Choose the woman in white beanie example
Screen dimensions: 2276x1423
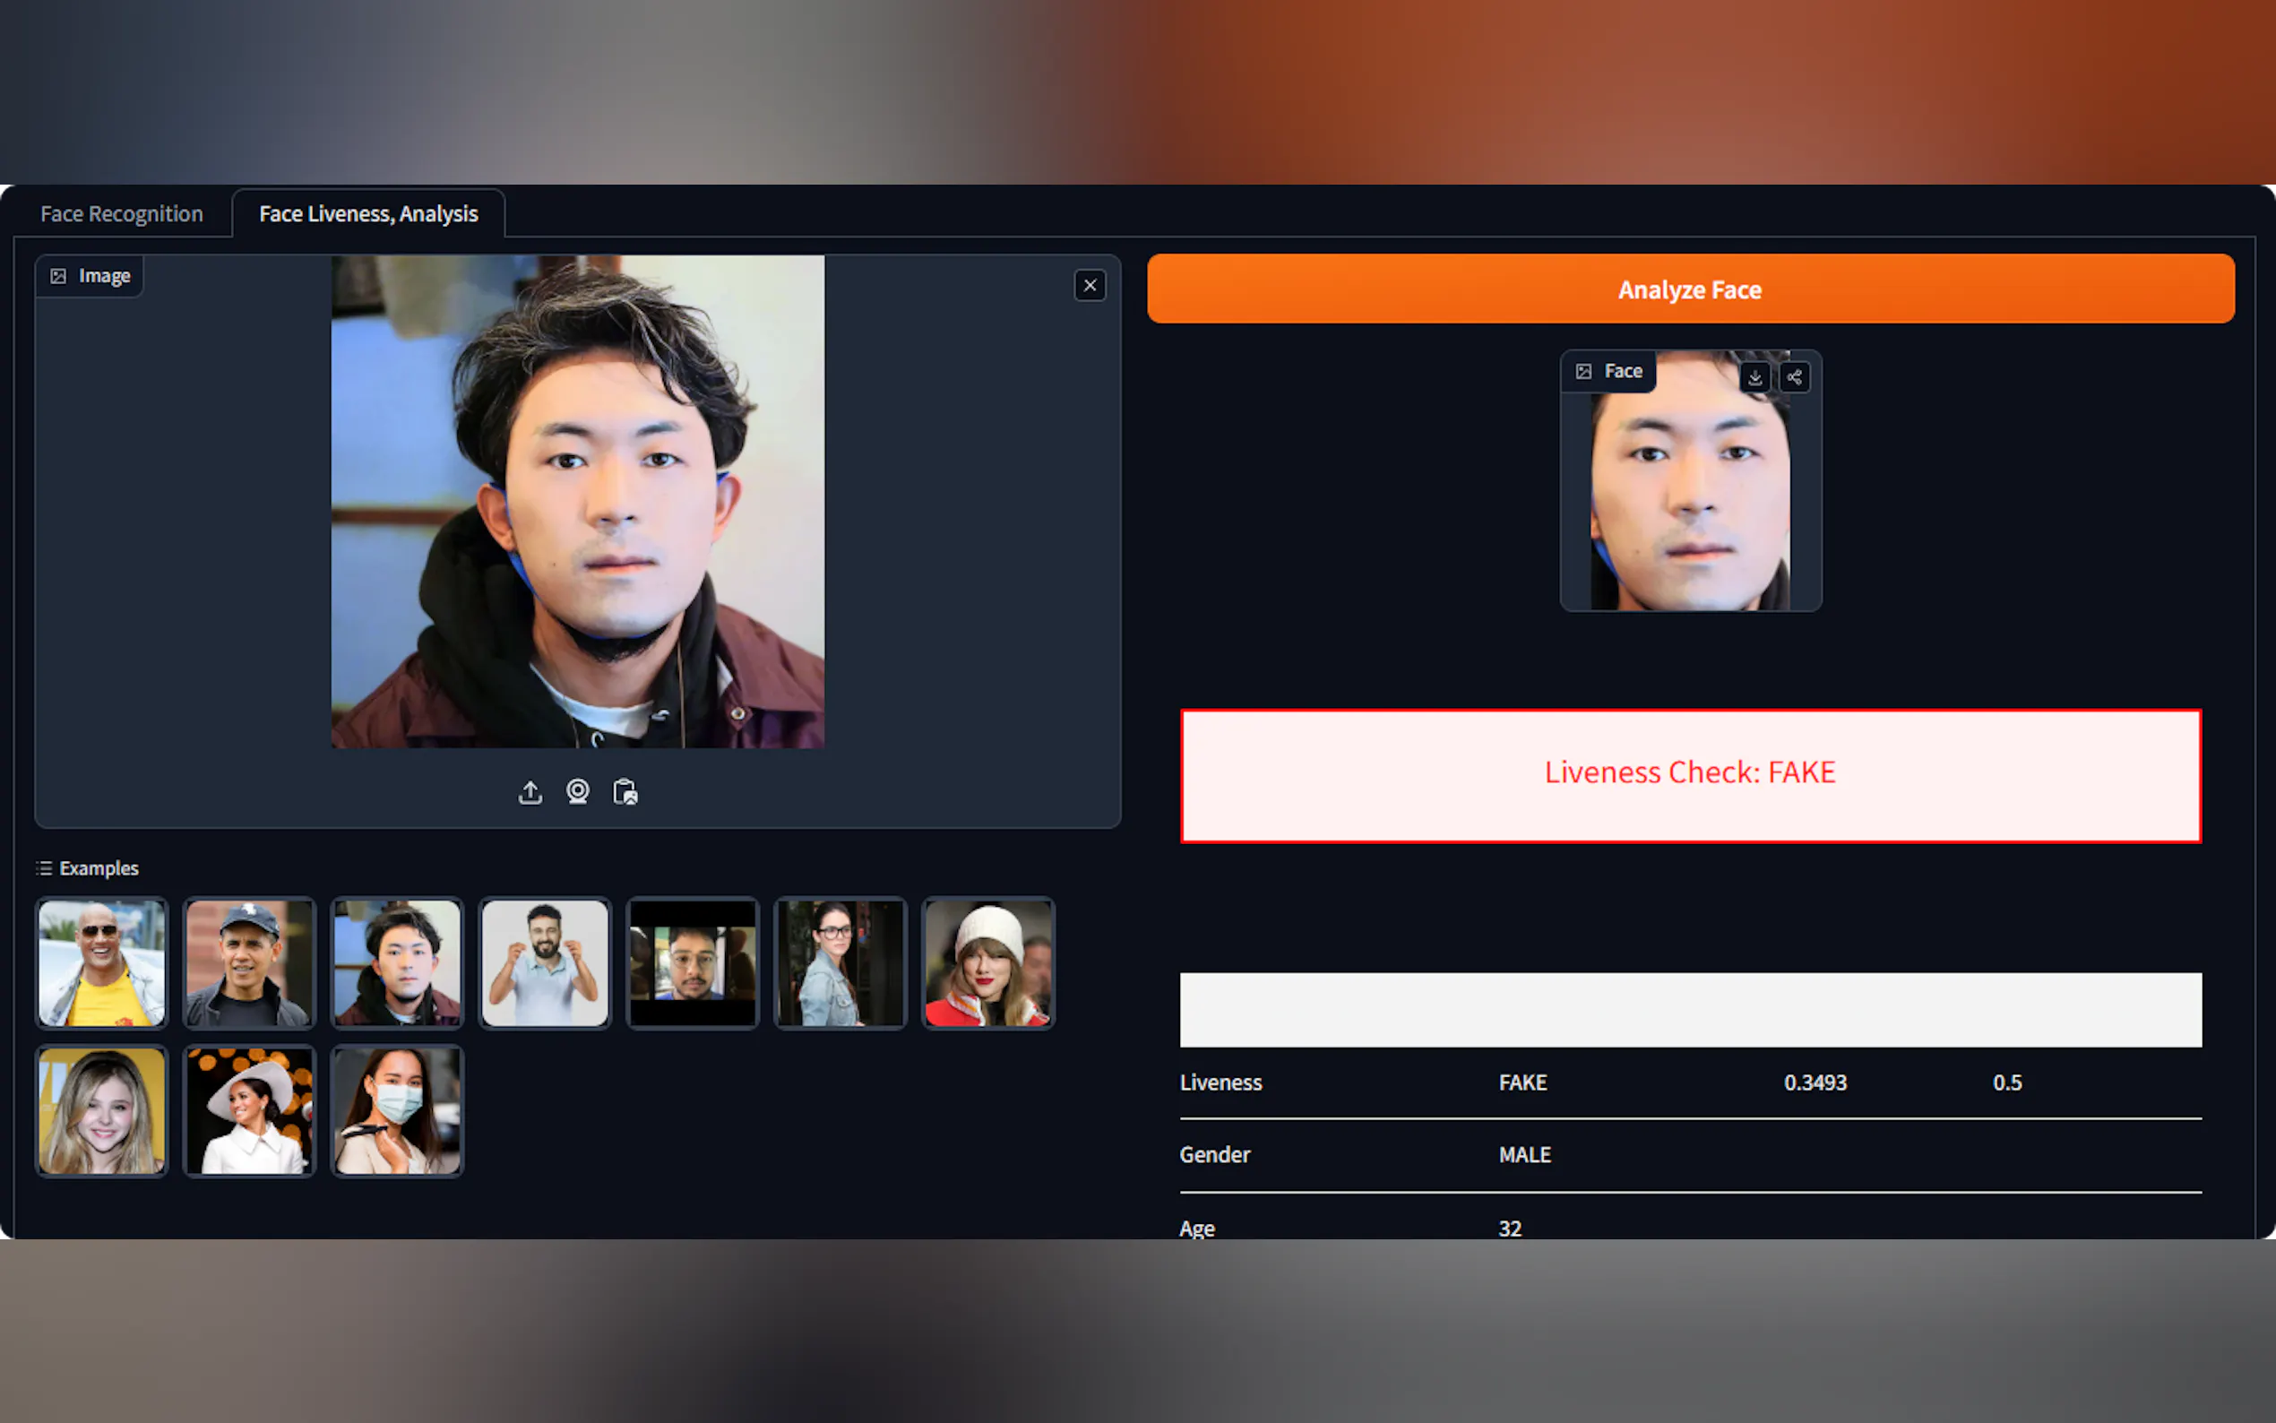(x=988, y=962)
